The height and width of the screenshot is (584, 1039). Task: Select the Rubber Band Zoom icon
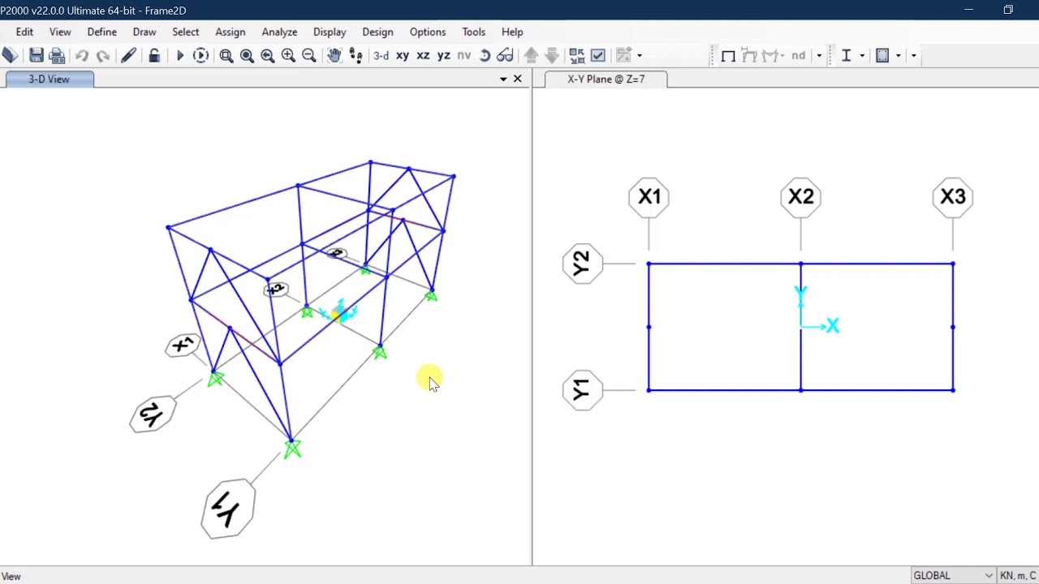[226, 55]
